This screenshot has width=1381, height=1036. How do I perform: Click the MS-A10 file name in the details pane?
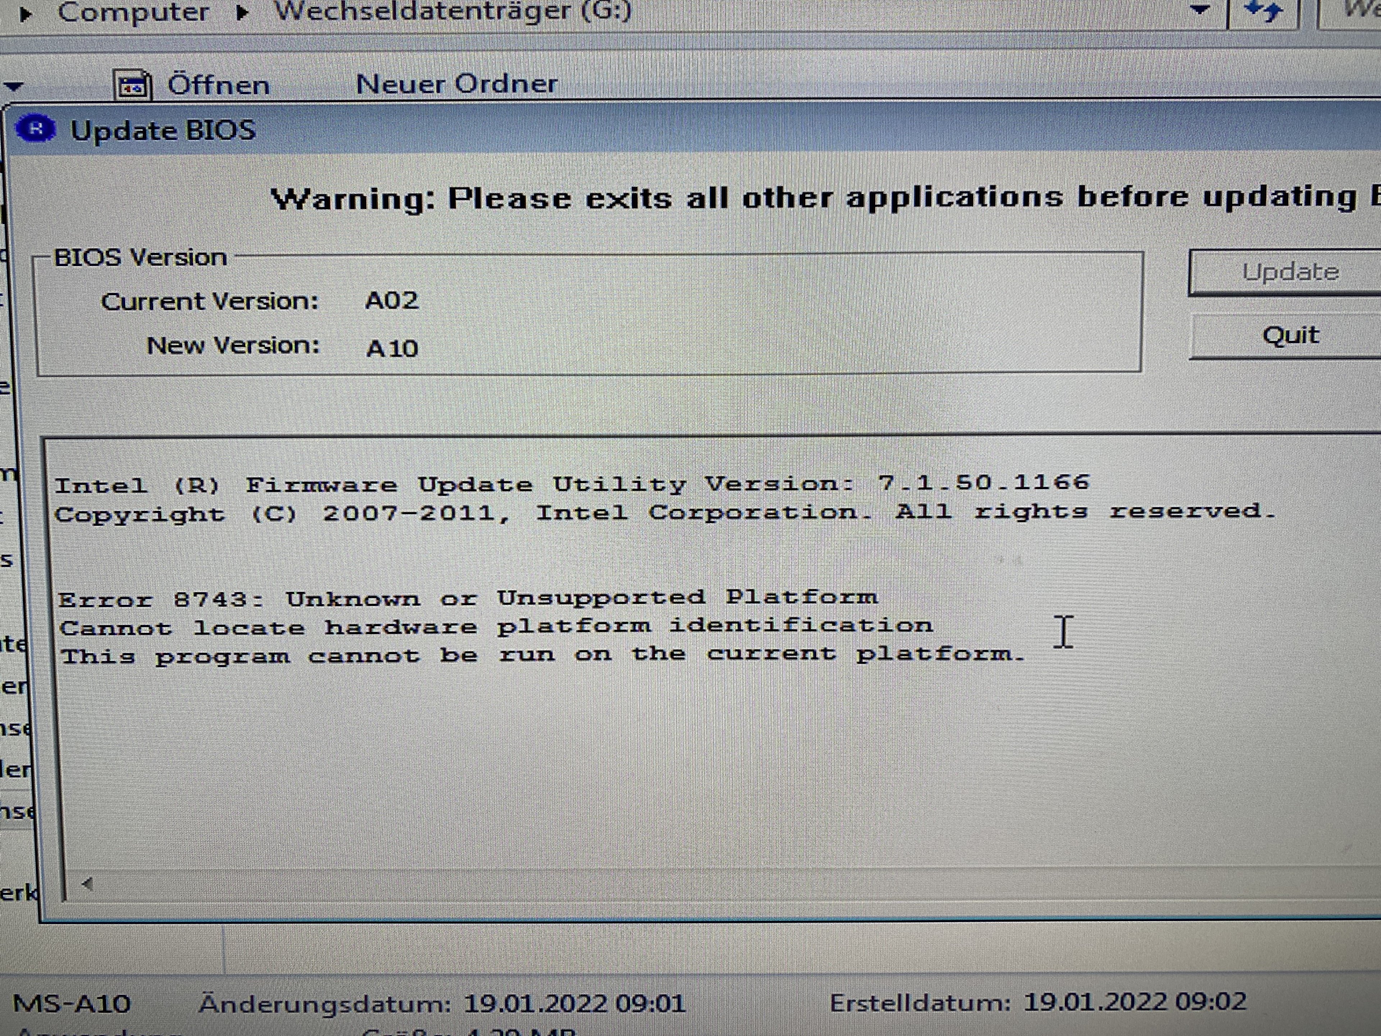pyautogui.click(x=71, y=1004)
